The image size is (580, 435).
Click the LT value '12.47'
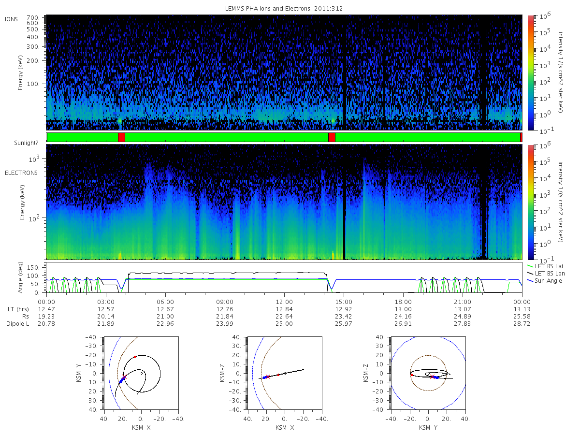46,309
